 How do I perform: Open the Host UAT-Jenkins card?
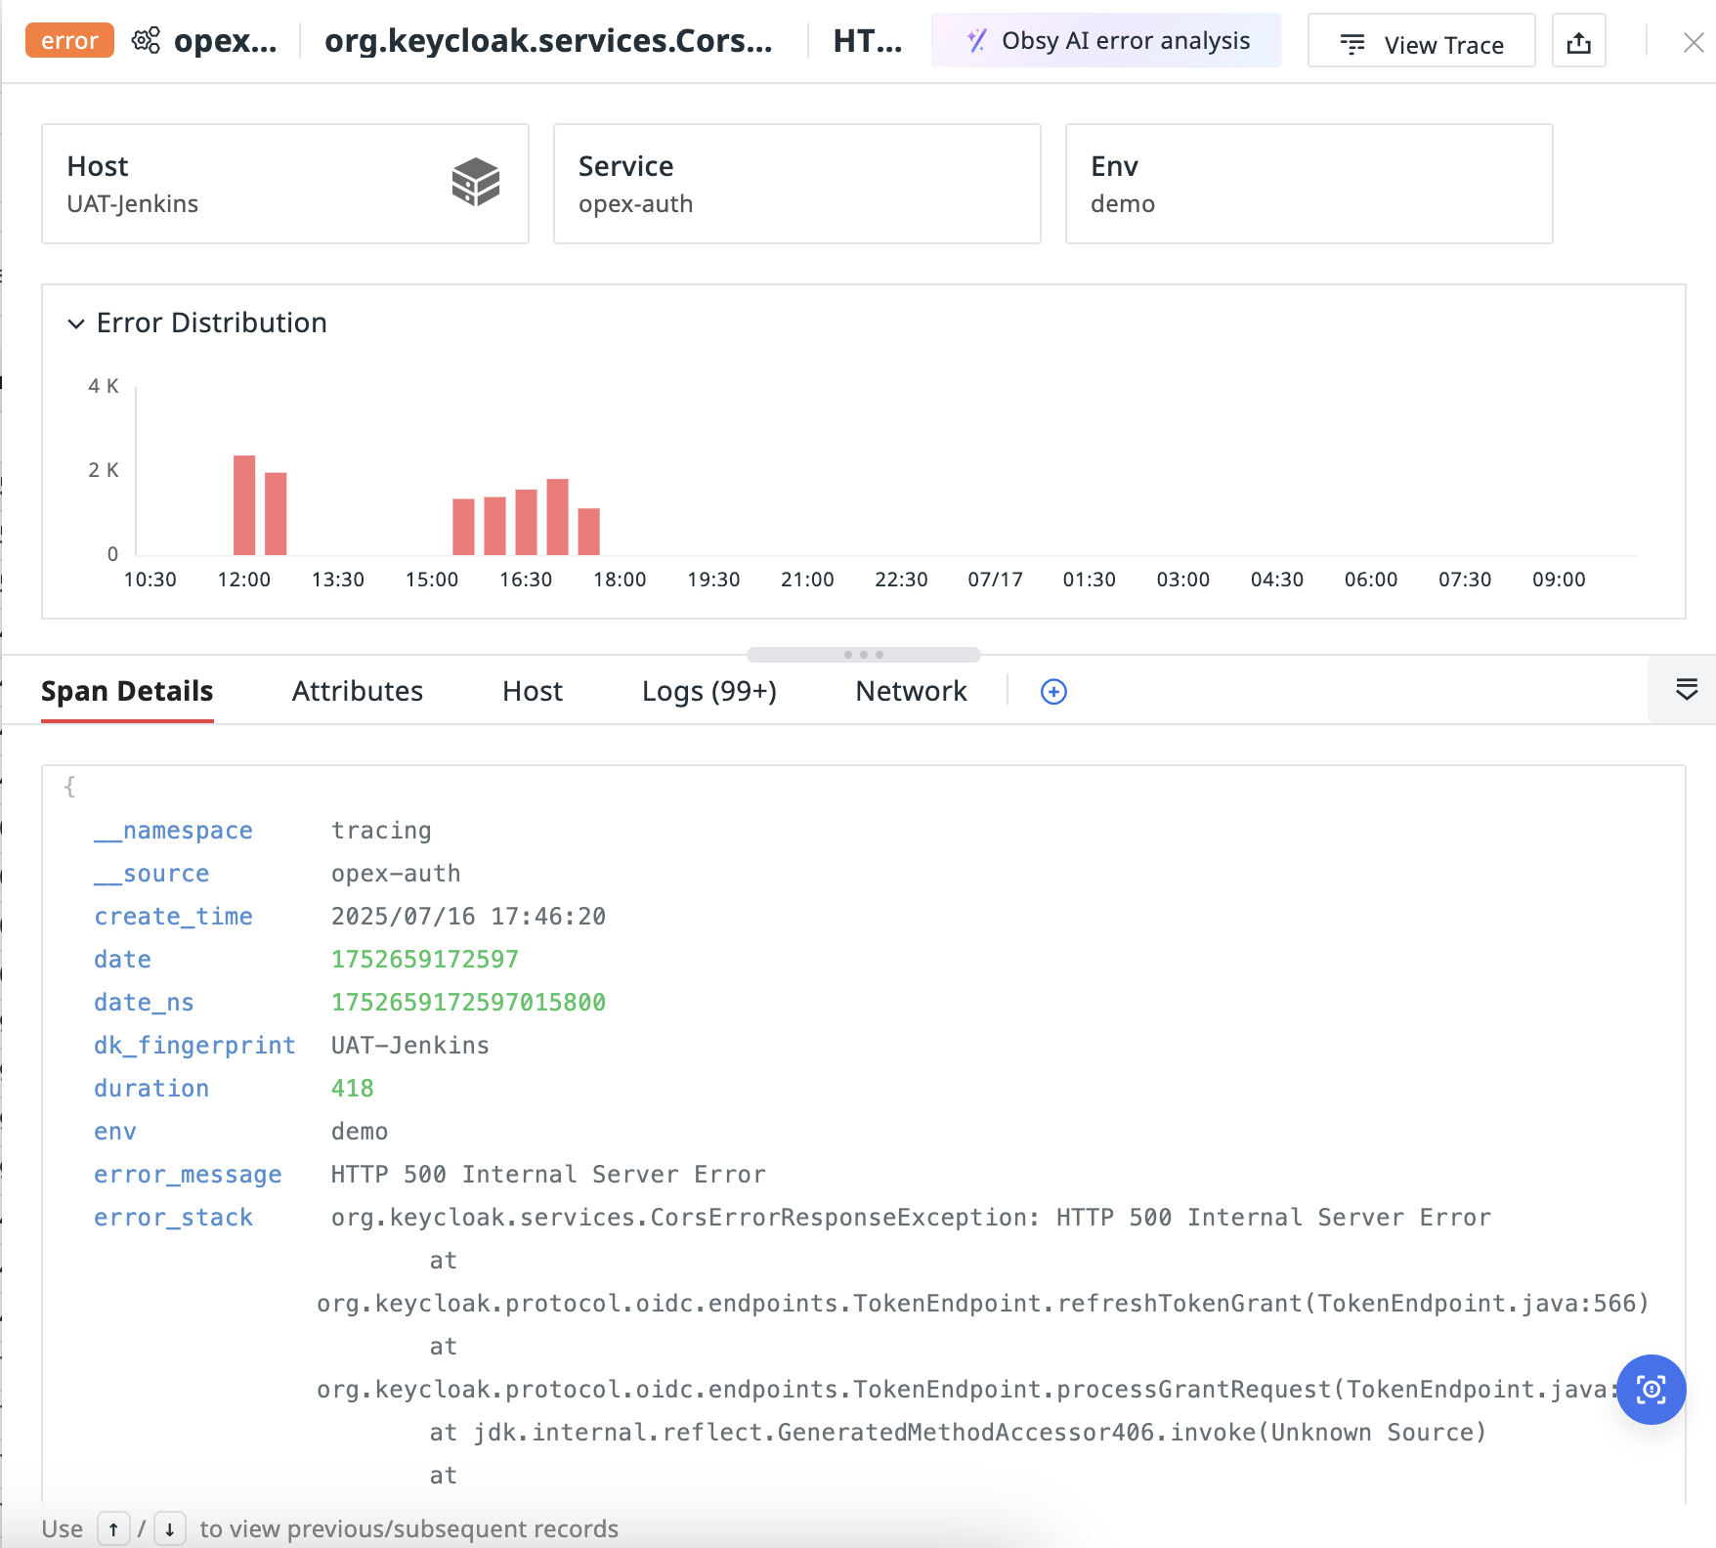point(285,184)
